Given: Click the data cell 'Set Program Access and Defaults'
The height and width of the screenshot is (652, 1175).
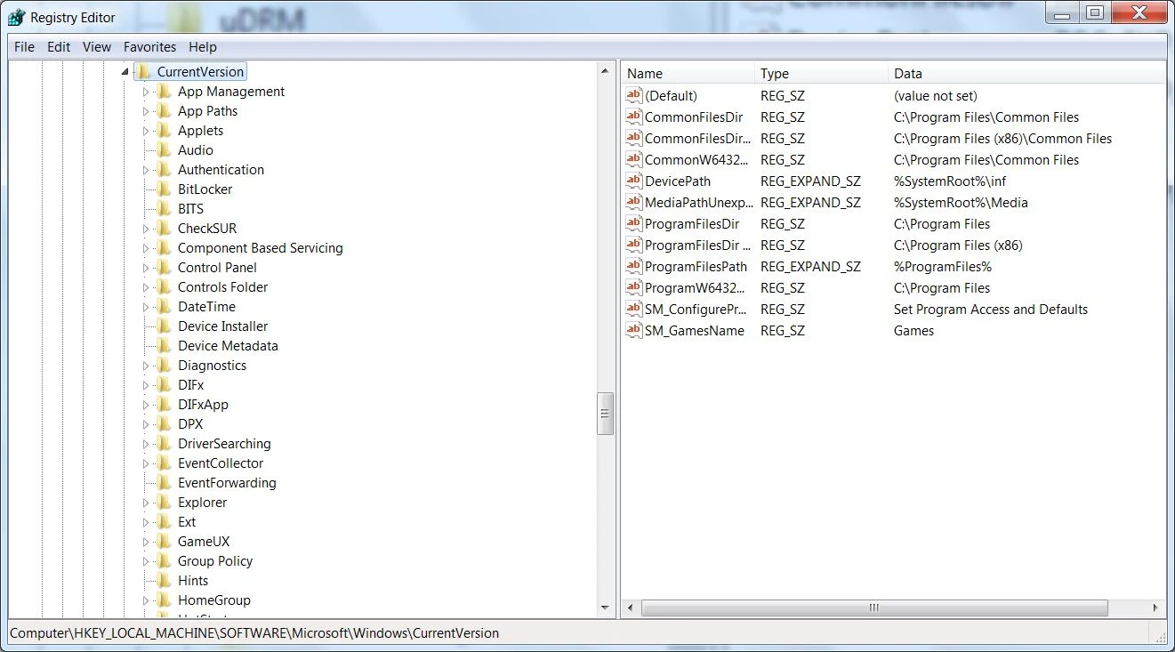Looking at the screenshot, I should tap(991, 309).
